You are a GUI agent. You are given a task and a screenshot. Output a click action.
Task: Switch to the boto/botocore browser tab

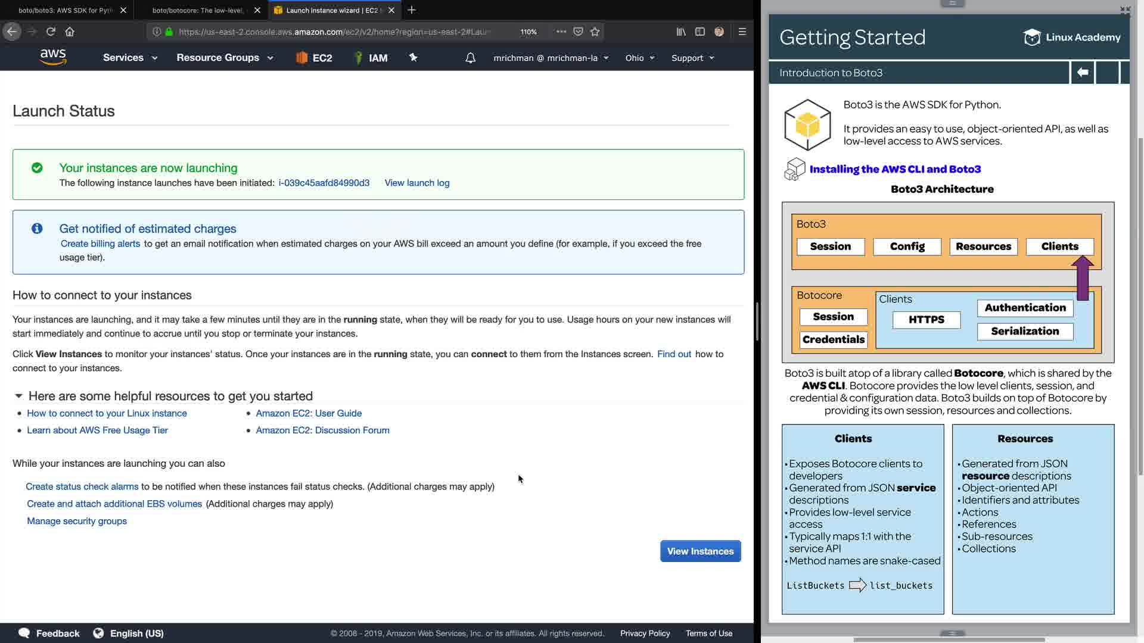(x=198, y=10)
